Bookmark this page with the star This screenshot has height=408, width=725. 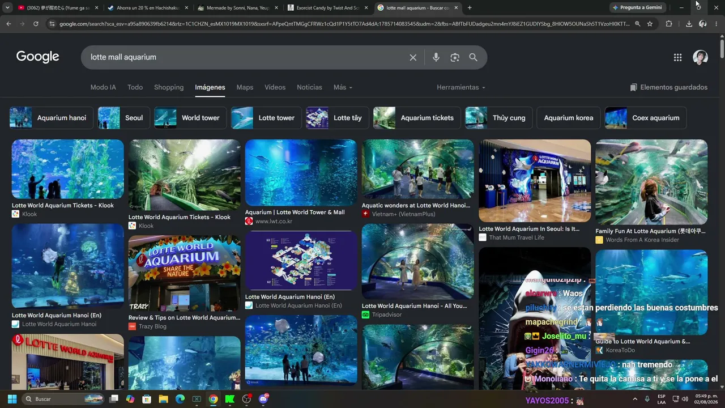[650, 24]
